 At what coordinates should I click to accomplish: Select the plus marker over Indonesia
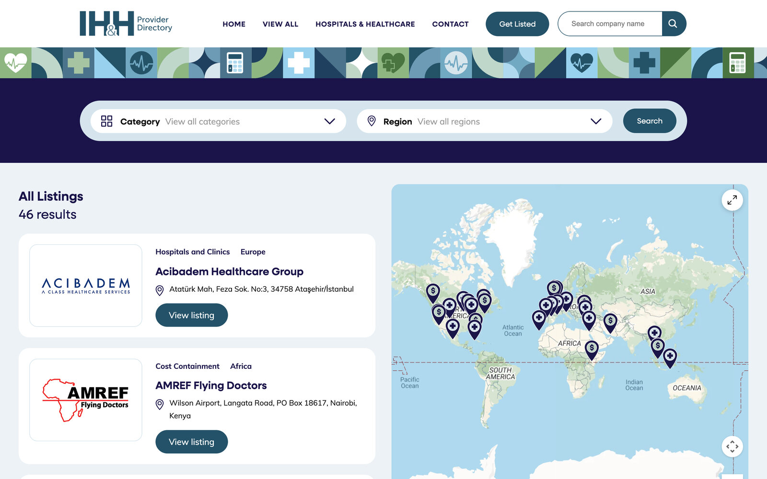pyautogui.click(x=670, y=358)
